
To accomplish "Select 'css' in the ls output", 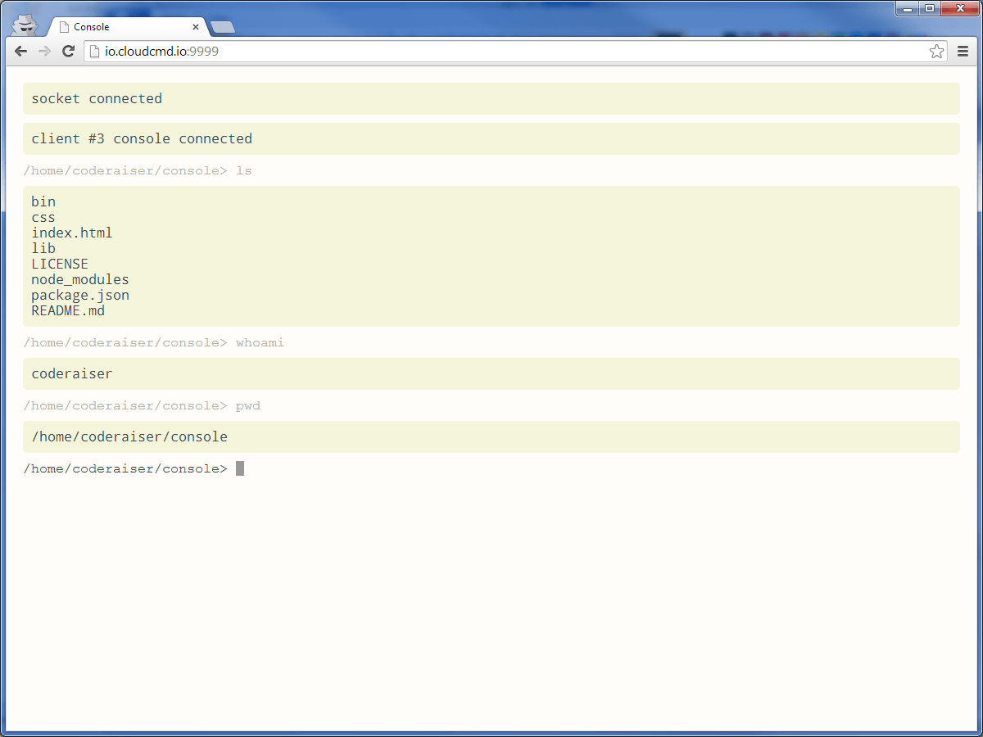I will point(43,217).
